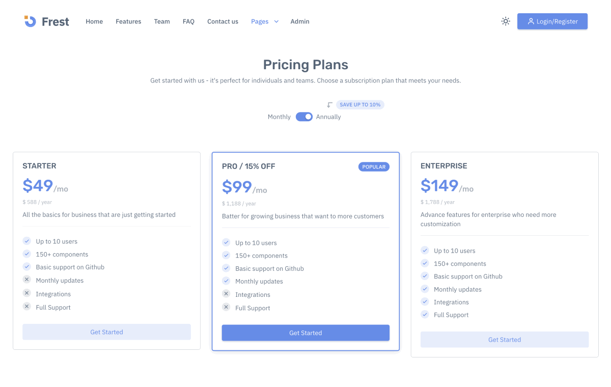Click Get Started under the Pro plan

[x=305, y=333]
